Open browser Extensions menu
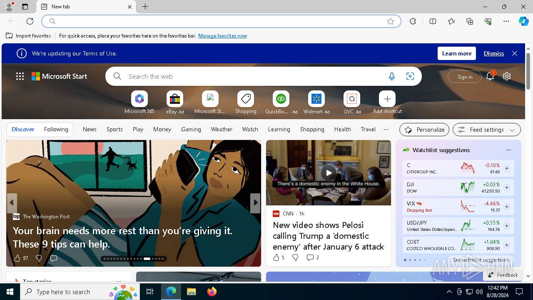Image resolution: width=533 pixels, height=300 pixels. coord(413,21)
